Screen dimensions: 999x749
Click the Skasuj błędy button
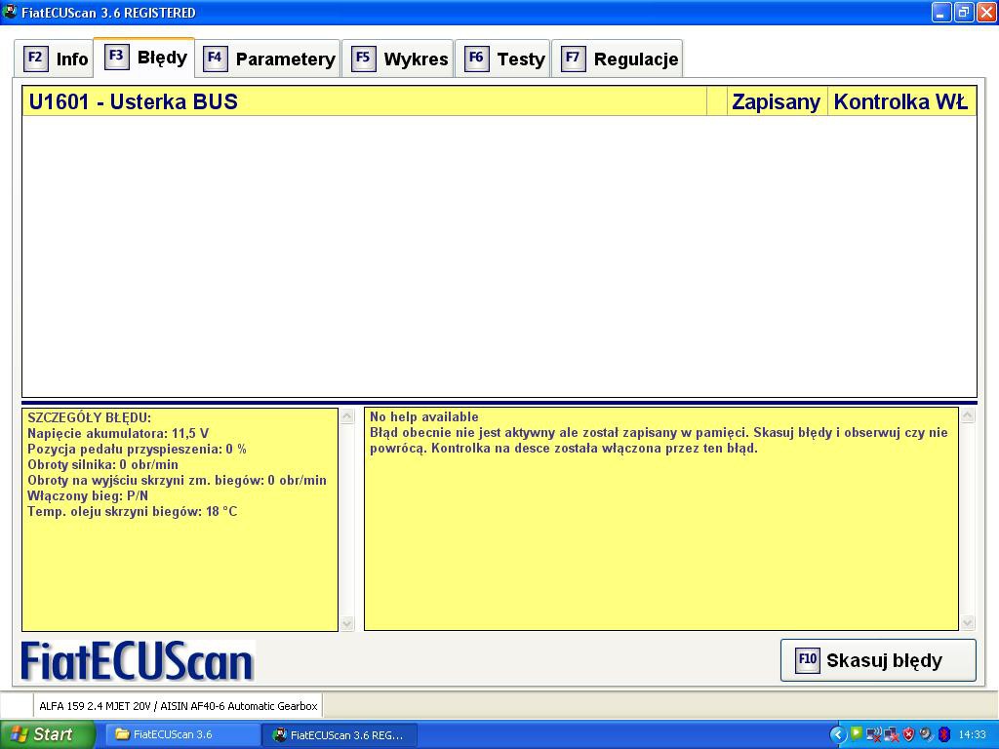[x=878, y=660]
